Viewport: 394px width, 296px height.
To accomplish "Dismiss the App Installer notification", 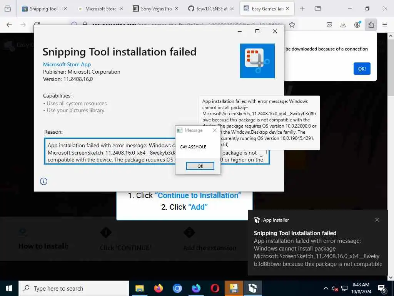I will pos(377,220).
